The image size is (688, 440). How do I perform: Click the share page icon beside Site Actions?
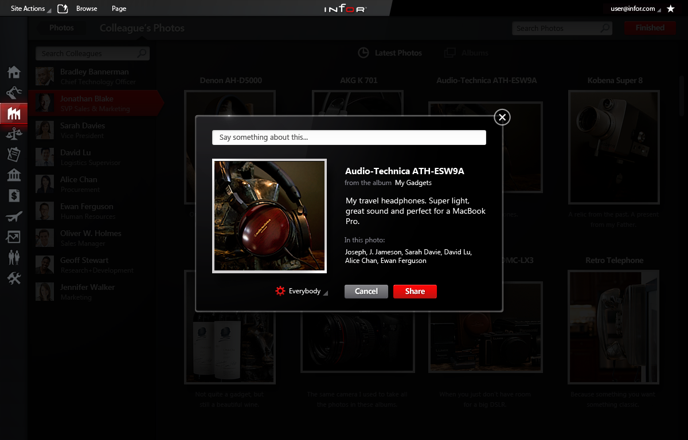click(63, 8)
